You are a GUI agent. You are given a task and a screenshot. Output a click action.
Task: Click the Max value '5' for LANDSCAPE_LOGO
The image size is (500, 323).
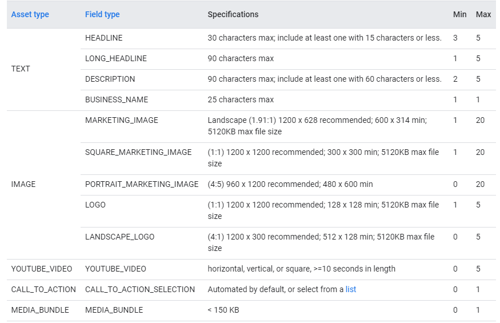coord(478,237)
